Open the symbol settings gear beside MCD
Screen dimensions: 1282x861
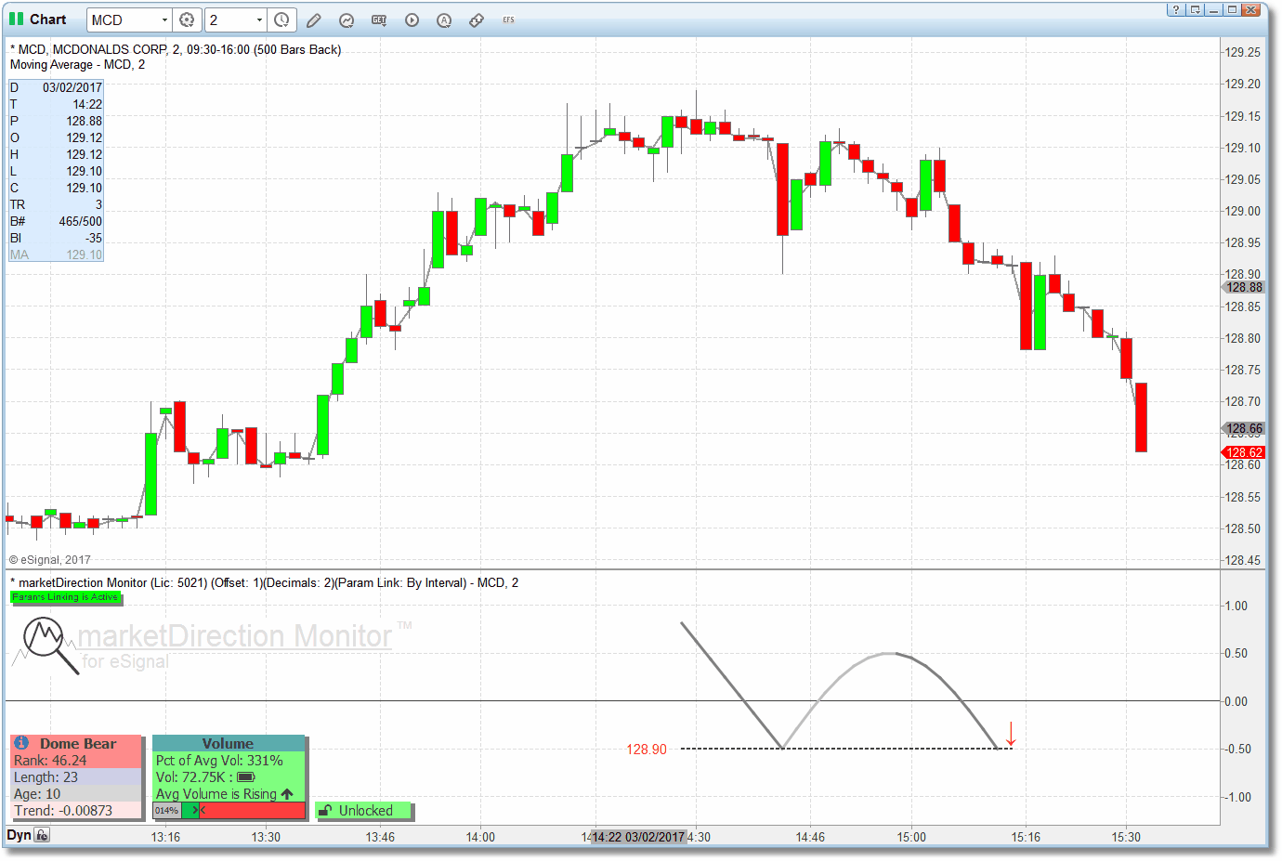tap(187, 20)
